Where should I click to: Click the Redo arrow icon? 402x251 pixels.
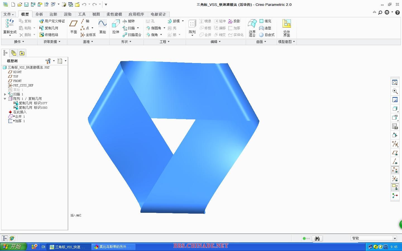pos(95,4)
